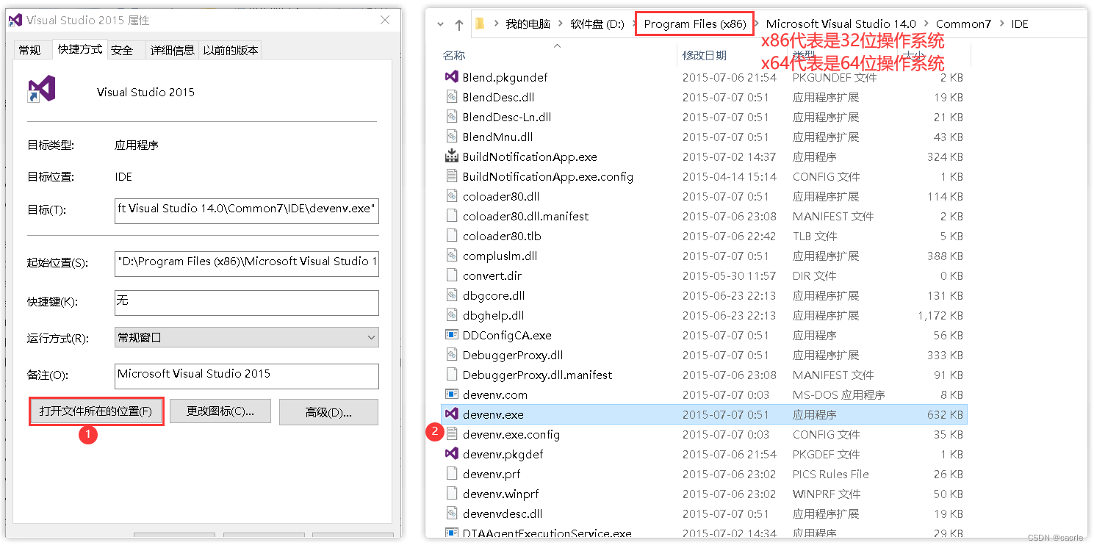Click the 632 KB size of devenv.exe
The image size is (1094, 548).
point(945,414)
